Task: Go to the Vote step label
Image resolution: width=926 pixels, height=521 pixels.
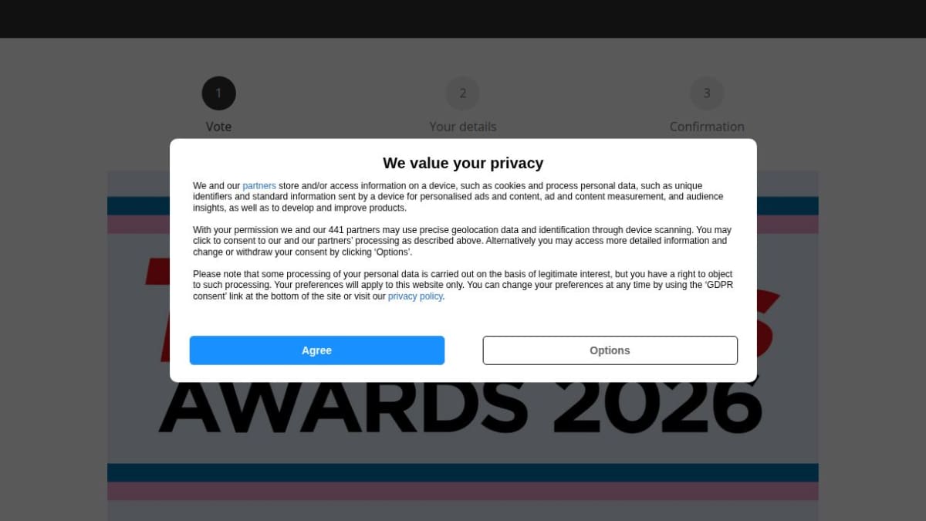Action: click(x=218, y=127)
